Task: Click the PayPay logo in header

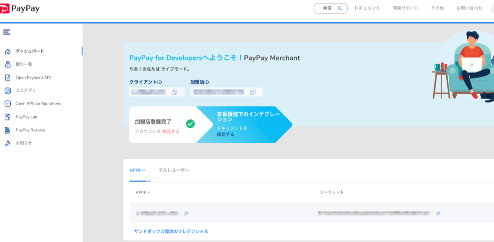Action: [x=20, y=8]
